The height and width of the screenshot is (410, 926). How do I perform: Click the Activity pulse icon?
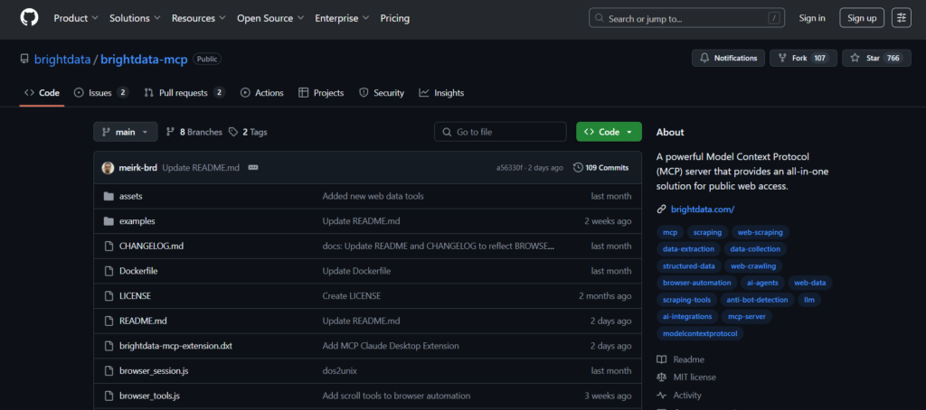(662, 396)
